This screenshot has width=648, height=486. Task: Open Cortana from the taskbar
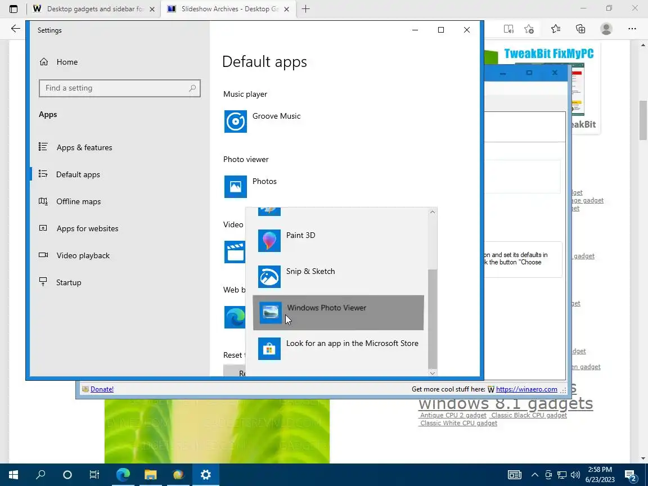click(67, 474)
